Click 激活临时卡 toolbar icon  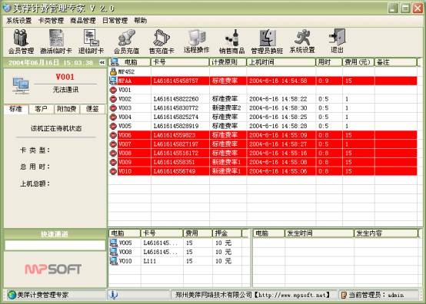(x=56, y=41)
